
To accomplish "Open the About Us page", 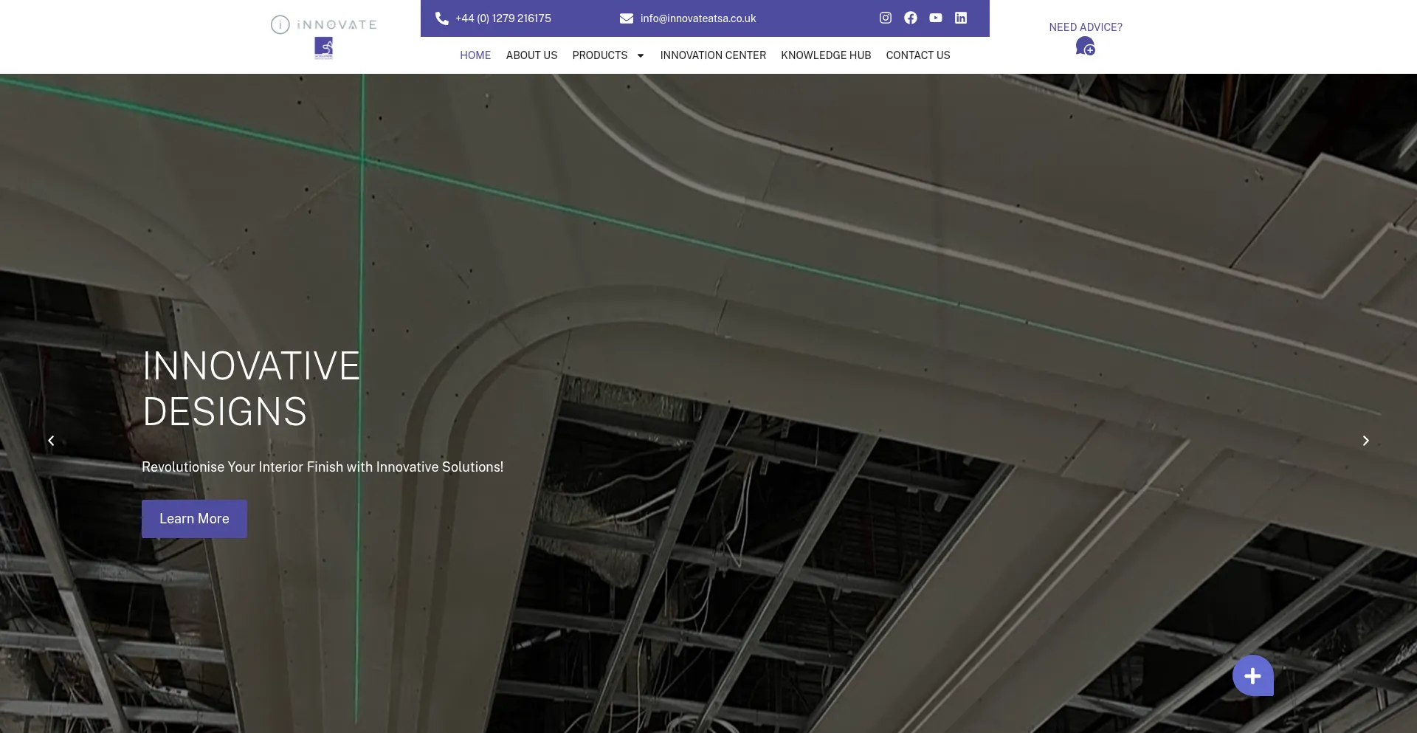I will [x=531, y=55].
